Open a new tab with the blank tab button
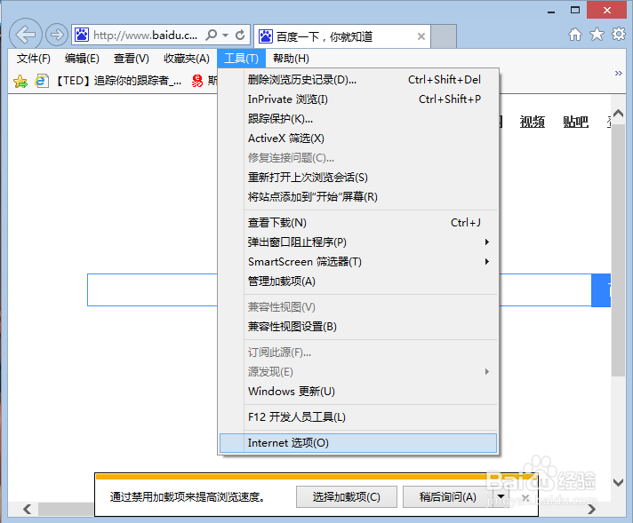The width and height of the screenshot is (633, 523). point(444,36)
